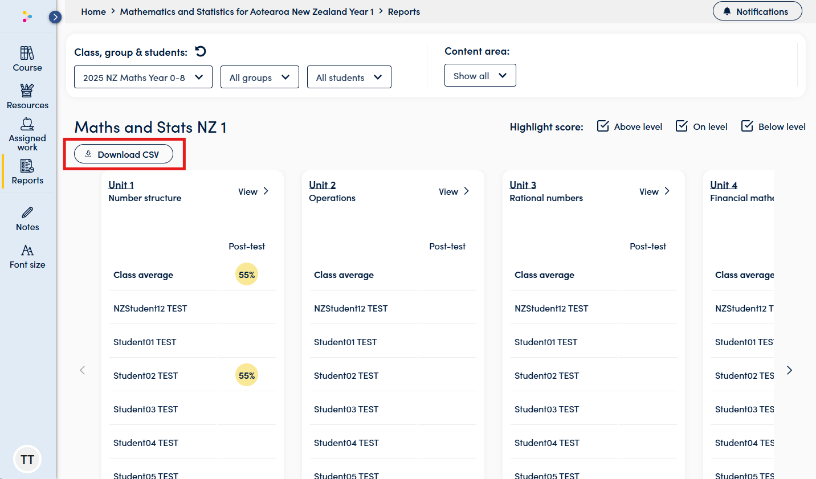This screenshot has height=479, width=816.
Task: Click the Class average label in Unit 3
Action: pos(545,275)
